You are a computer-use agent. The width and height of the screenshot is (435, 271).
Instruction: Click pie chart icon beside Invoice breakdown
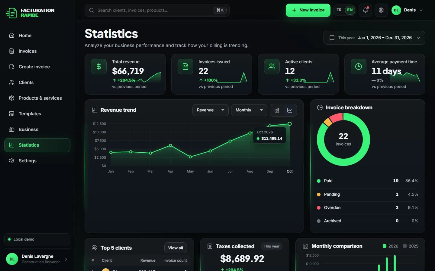click(320, 107)
